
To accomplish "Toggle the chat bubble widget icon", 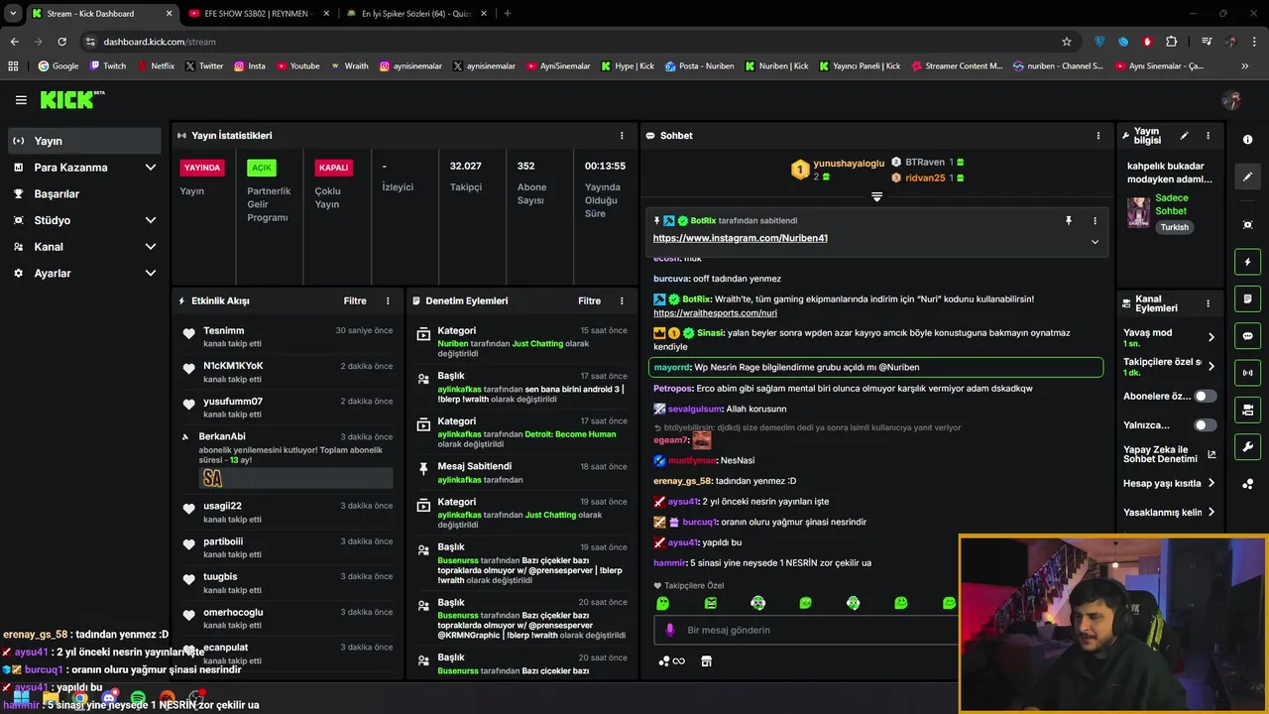I will [1247, 336].
